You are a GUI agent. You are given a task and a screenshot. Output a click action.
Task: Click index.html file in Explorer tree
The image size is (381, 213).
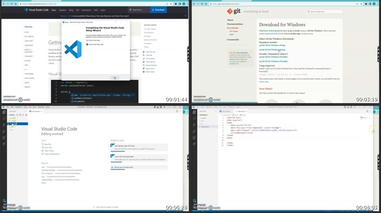point(208,127)
